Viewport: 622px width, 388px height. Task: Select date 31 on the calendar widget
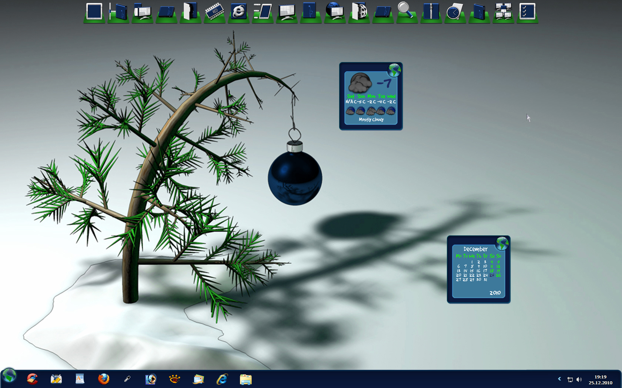pyautogui.click(x=485, y=280)
